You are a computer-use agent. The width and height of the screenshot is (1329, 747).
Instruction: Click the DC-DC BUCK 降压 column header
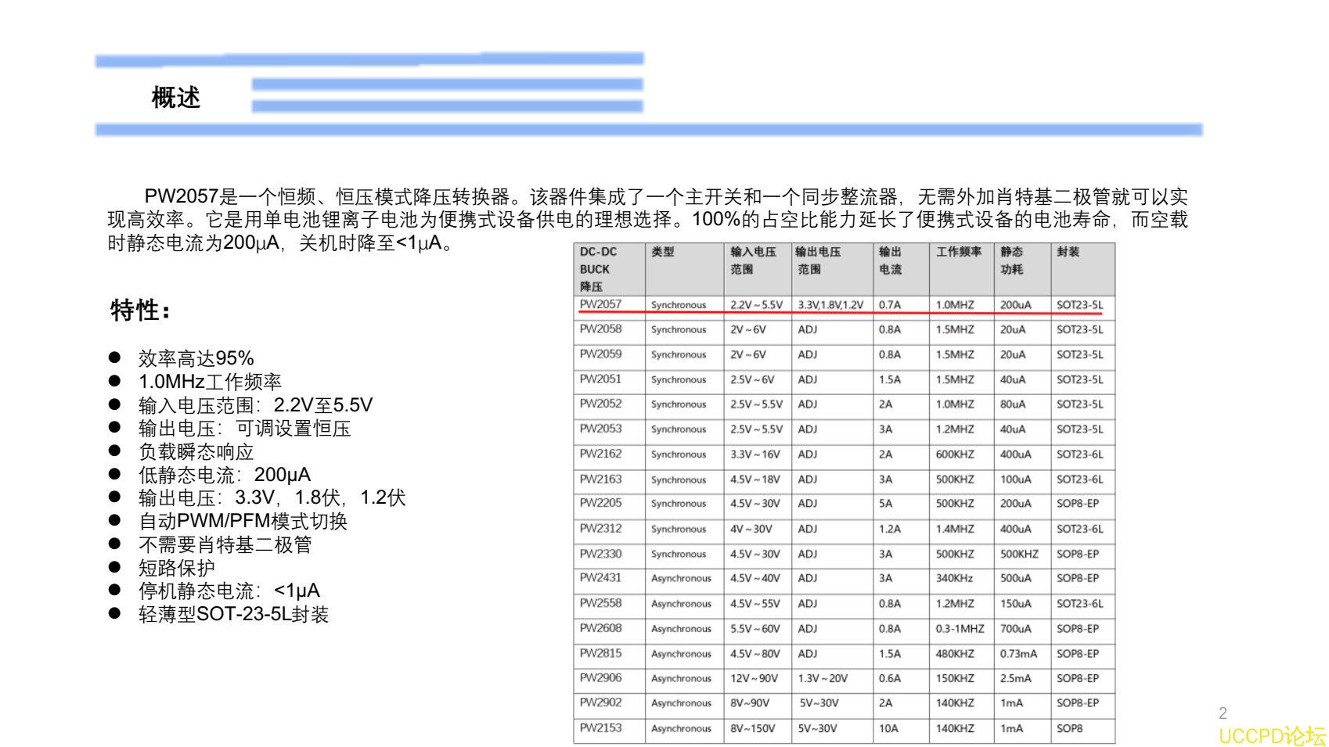[x=600, y=266]
